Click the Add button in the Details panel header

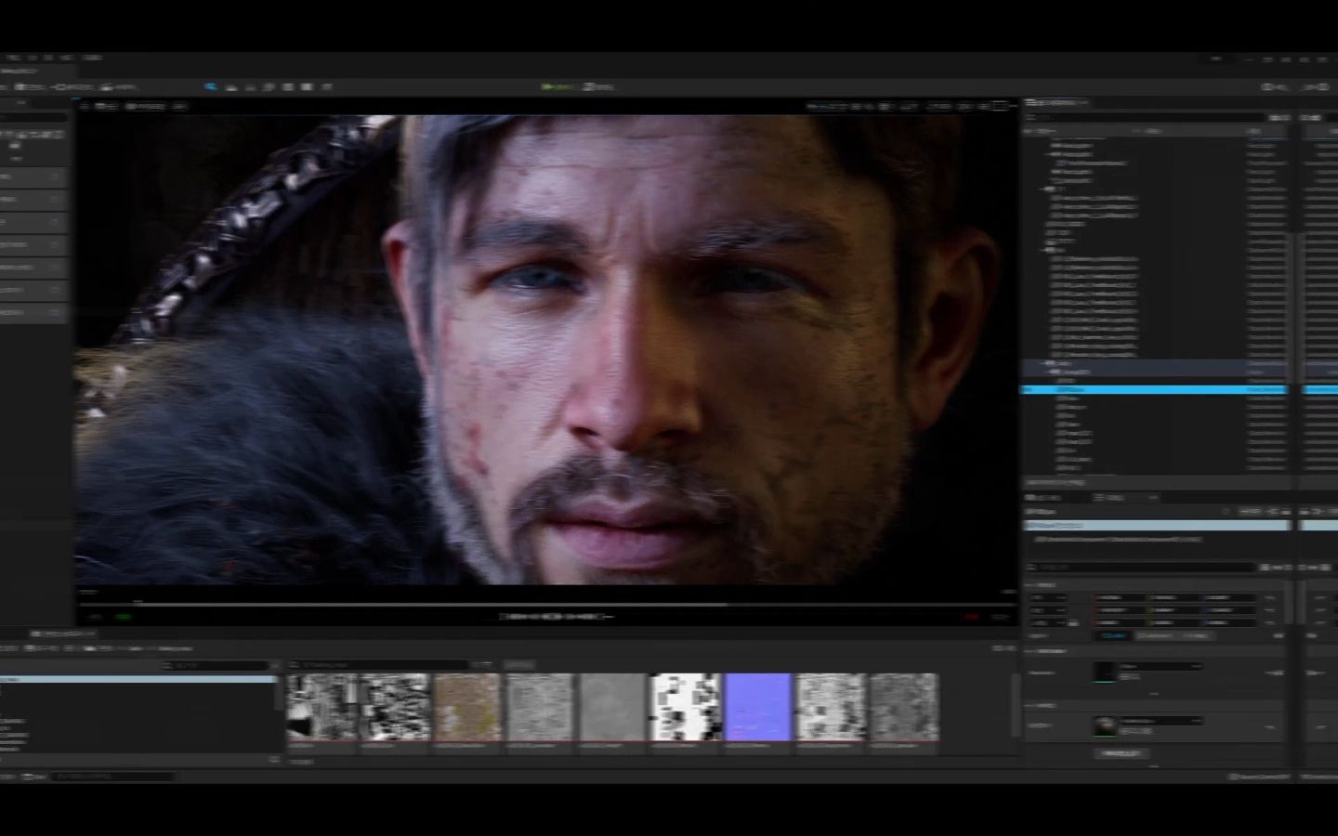pyautogui.click(x=1249, y=512)
